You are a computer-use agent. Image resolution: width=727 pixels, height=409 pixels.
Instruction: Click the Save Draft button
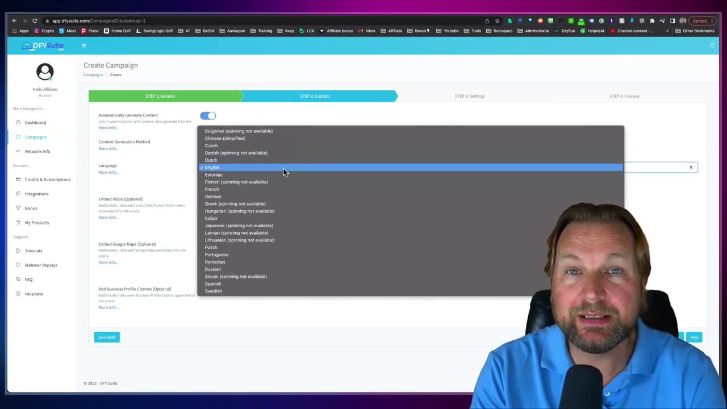(107, 337)
